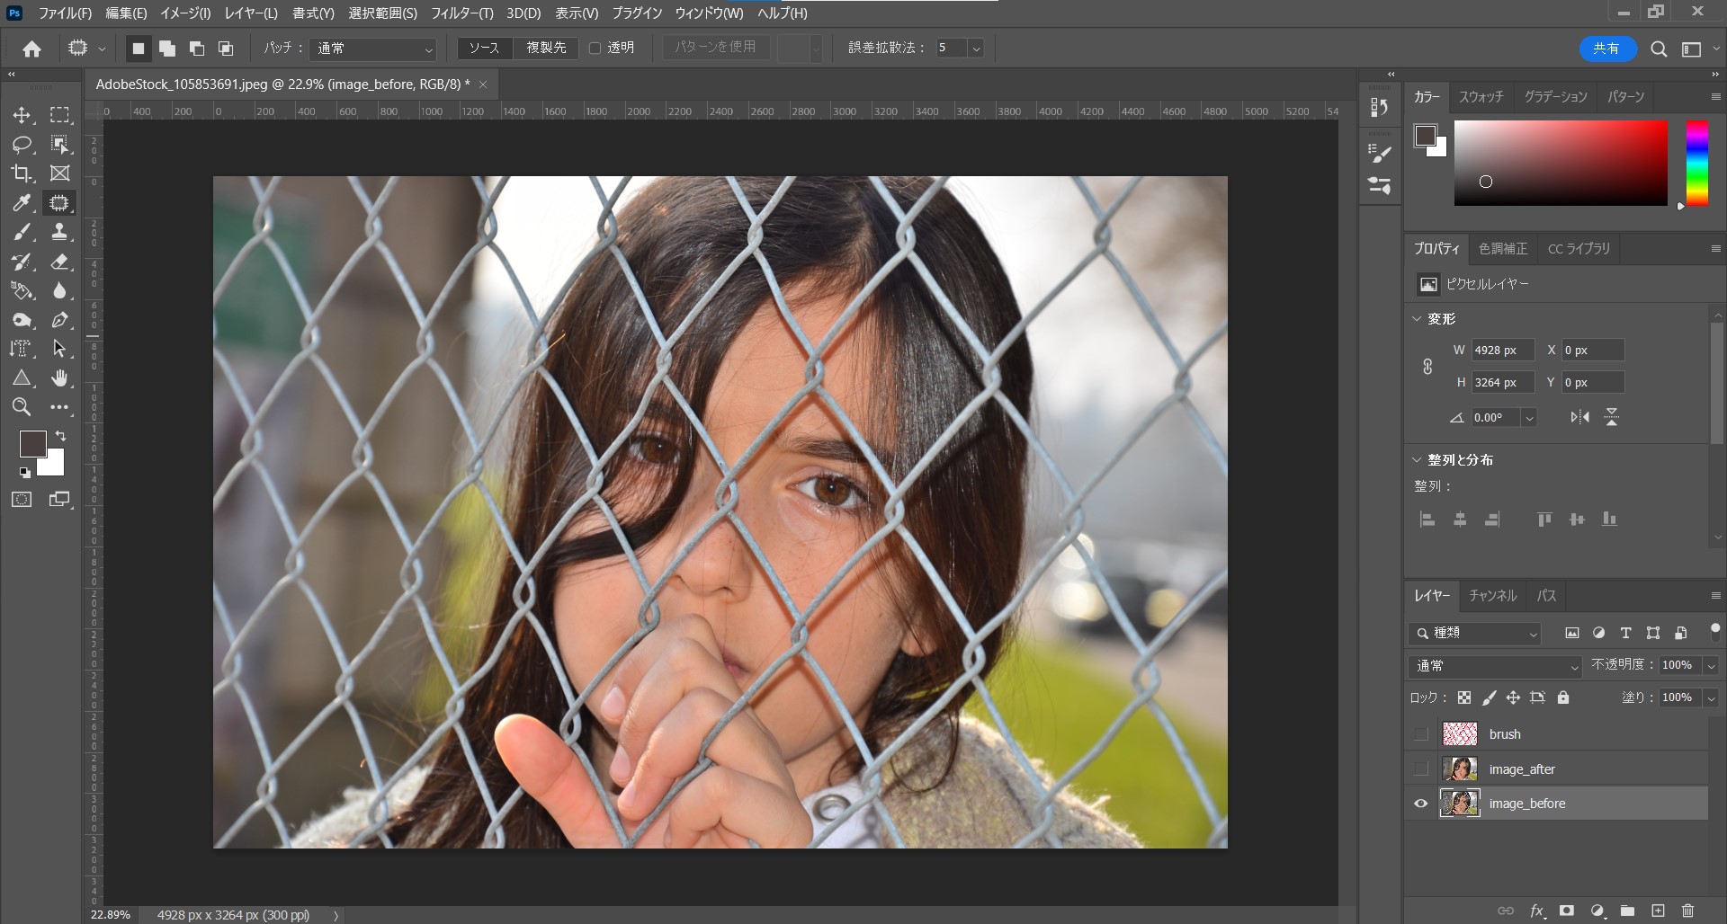
Task: Select the Type tool
Action: (x=22, y=349)
